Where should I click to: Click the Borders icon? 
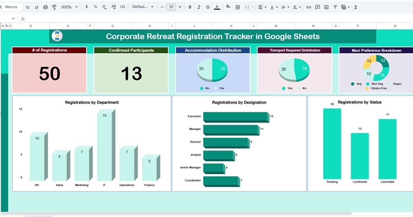(238, 7)
